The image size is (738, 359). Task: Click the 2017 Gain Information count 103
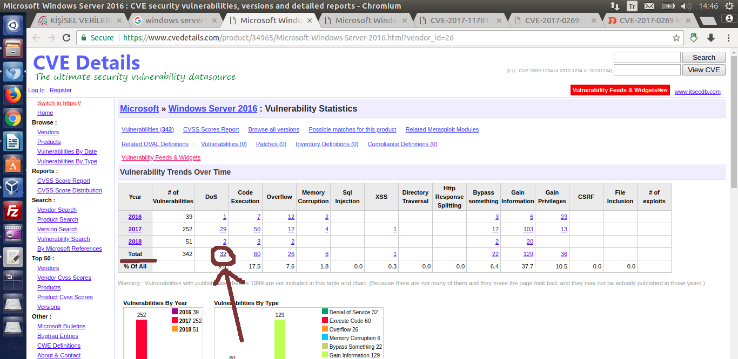point(528,229)
